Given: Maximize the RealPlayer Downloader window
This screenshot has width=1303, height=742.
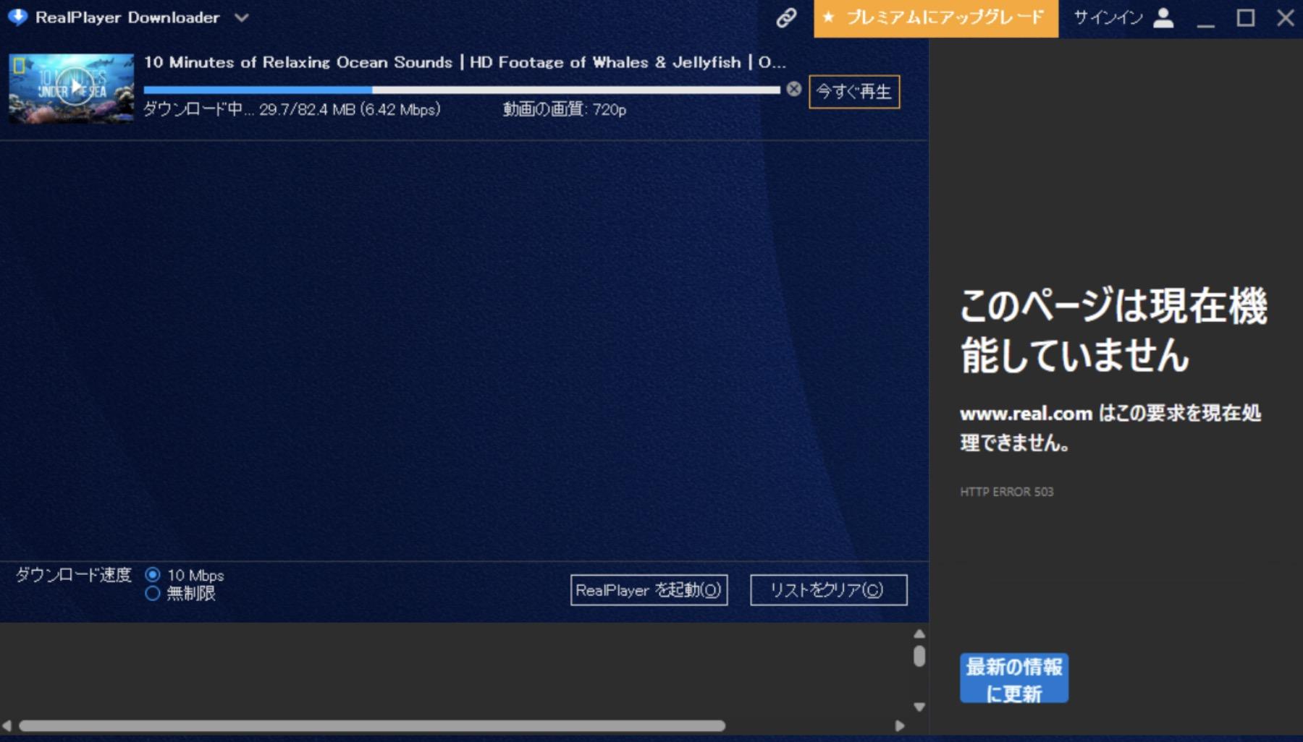Looking at the screenshot, I should (x=1246, y=17).
